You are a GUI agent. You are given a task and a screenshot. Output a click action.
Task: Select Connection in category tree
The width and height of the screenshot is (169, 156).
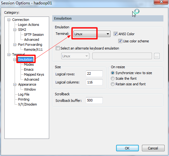[21, 20]
